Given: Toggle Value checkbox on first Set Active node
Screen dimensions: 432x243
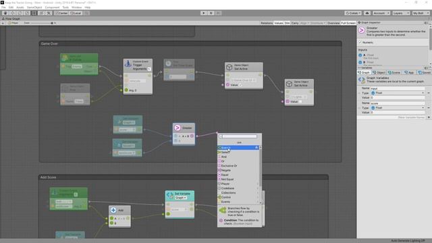Looking at the screenshot, I should click(x=240, y=85).
